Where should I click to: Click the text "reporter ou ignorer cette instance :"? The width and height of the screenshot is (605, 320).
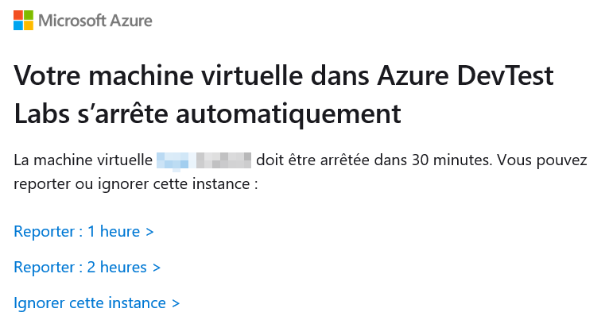[x=137, y=185]
